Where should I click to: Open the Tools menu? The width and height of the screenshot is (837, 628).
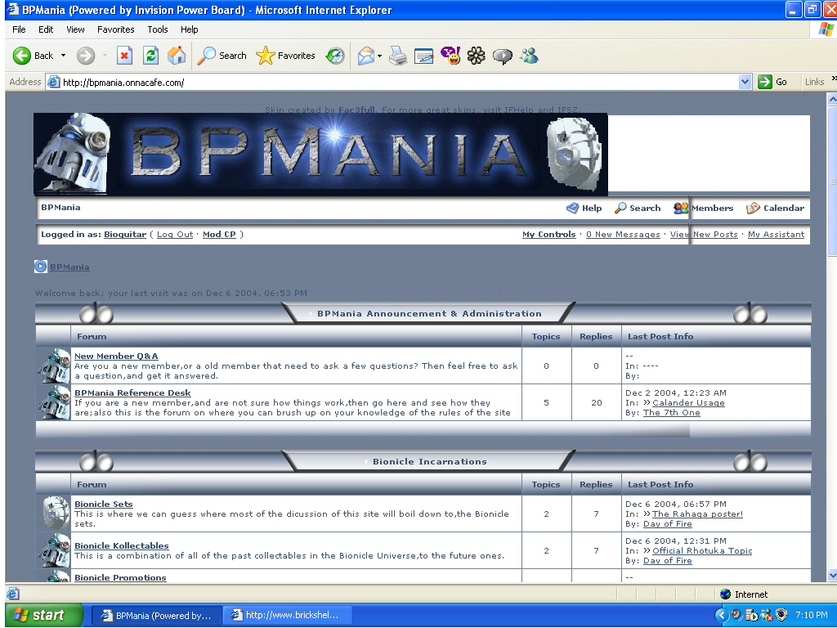click(157, 29)
